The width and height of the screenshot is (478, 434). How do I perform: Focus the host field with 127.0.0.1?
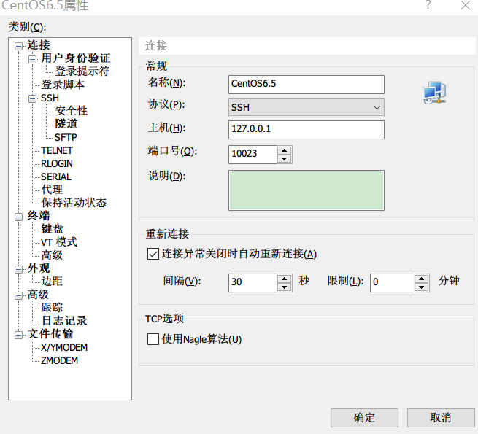(306, 130)
